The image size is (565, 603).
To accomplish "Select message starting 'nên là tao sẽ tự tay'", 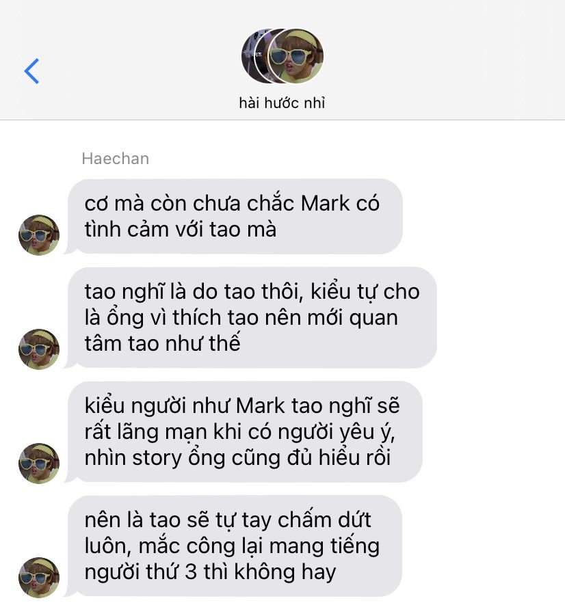I will pos(235,546).
